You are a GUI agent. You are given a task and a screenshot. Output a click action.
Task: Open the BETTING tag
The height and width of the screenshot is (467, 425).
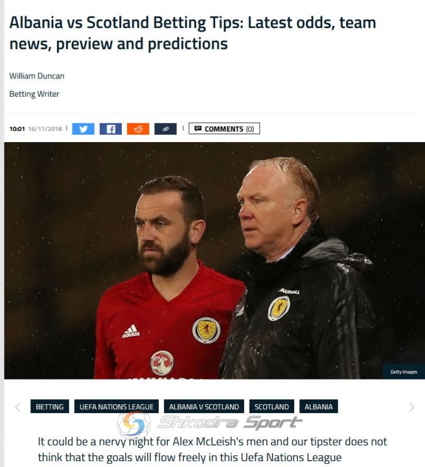coord(50,407)
